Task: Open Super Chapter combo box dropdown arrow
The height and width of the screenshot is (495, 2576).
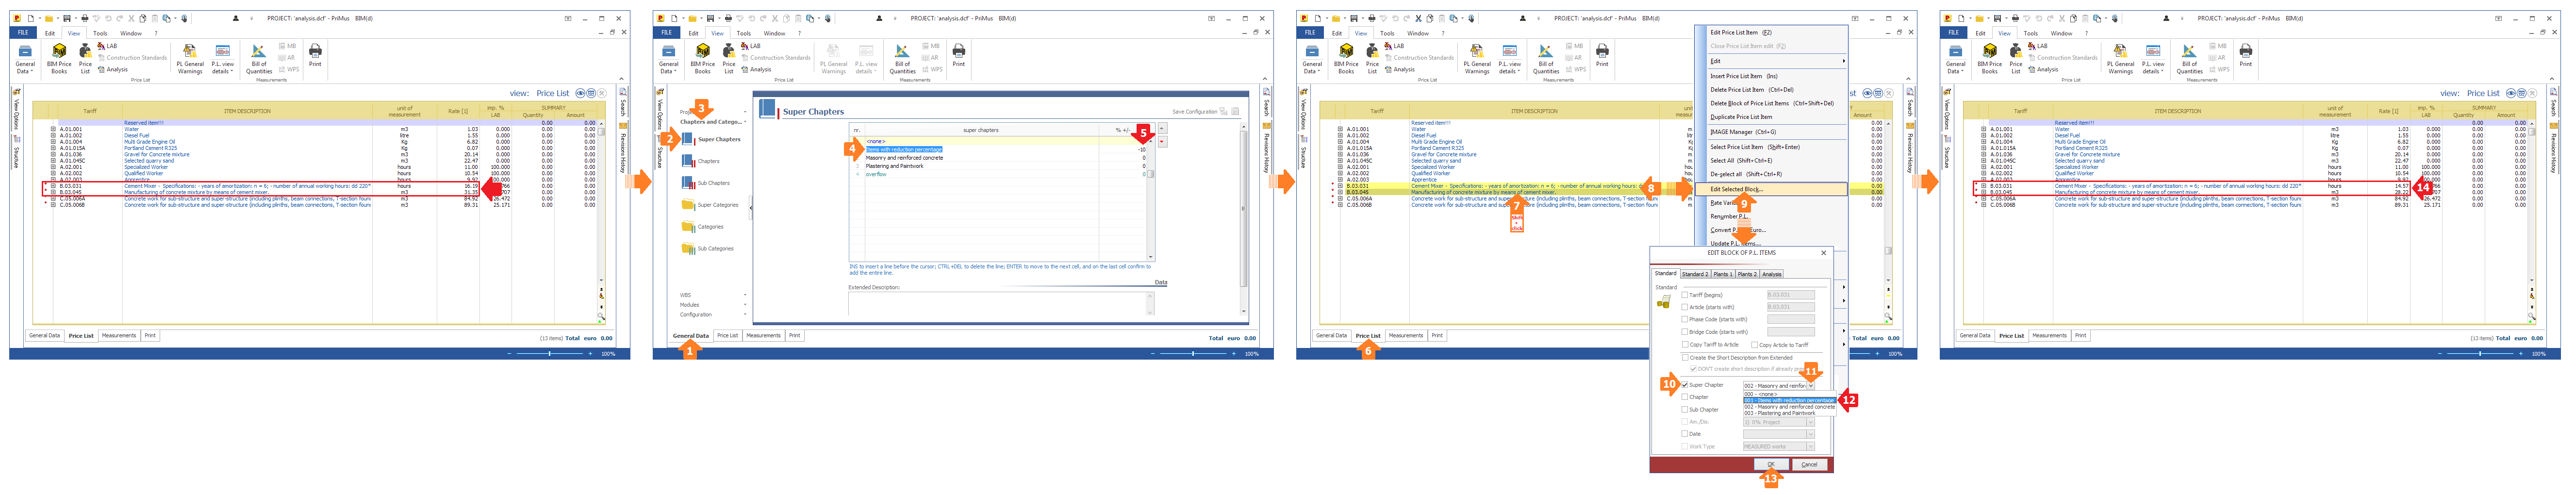Action: point(1810,385)
